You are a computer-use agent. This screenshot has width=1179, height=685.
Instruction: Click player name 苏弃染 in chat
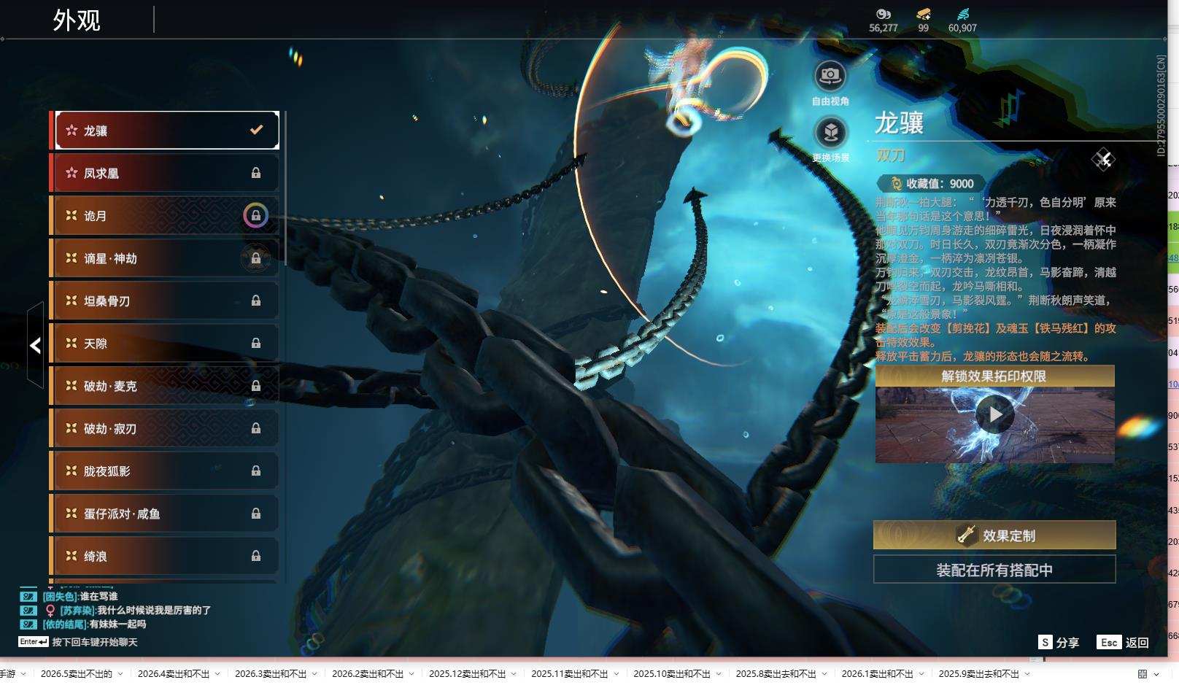78,611
